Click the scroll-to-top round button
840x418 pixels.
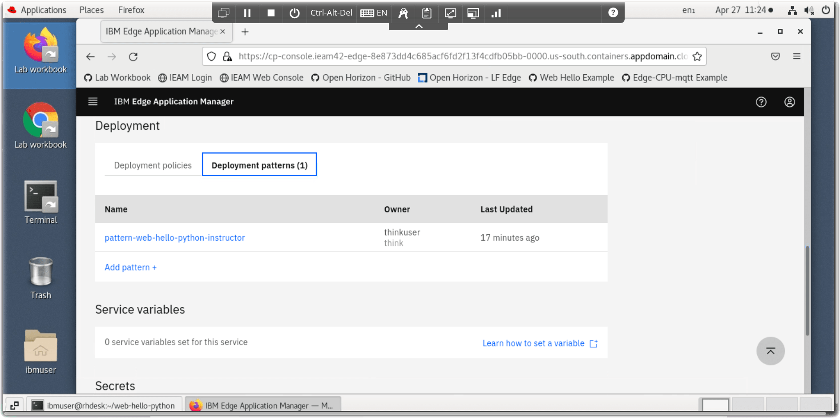[x=771, y=351]
